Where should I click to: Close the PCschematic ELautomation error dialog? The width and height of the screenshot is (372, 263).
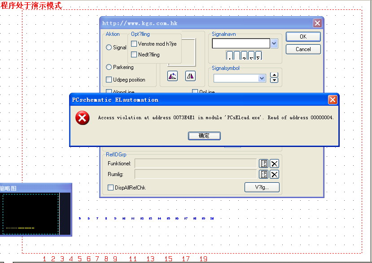pyautogui.click(x=333, y=100)
